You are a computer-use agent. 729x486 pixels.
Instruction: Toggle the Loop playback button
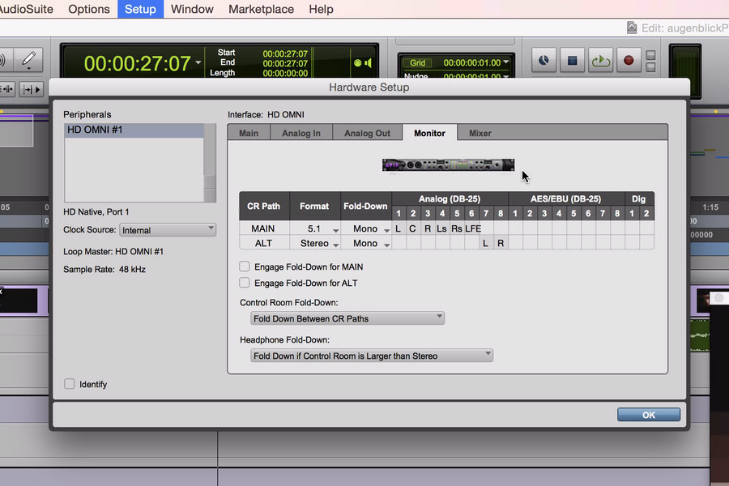[x=600, y=60]
